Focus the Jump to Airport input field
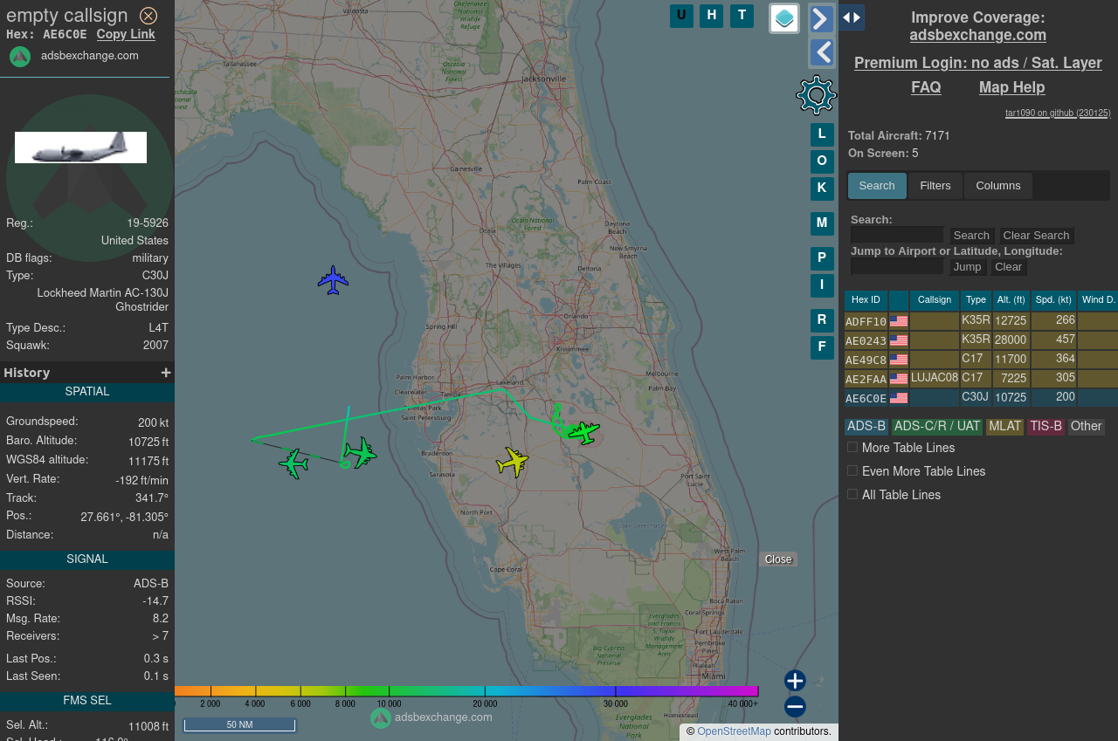Image resolution: width=1118 pixels, height=741 pixels. point(897,267)
